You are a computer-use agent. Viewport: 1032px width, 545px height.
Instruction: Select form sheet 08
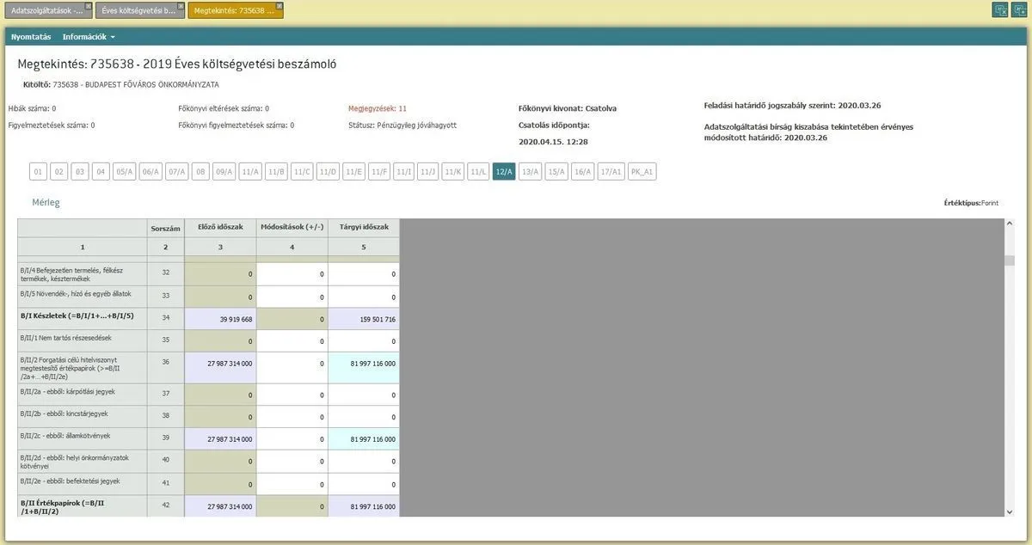(200, 171)
